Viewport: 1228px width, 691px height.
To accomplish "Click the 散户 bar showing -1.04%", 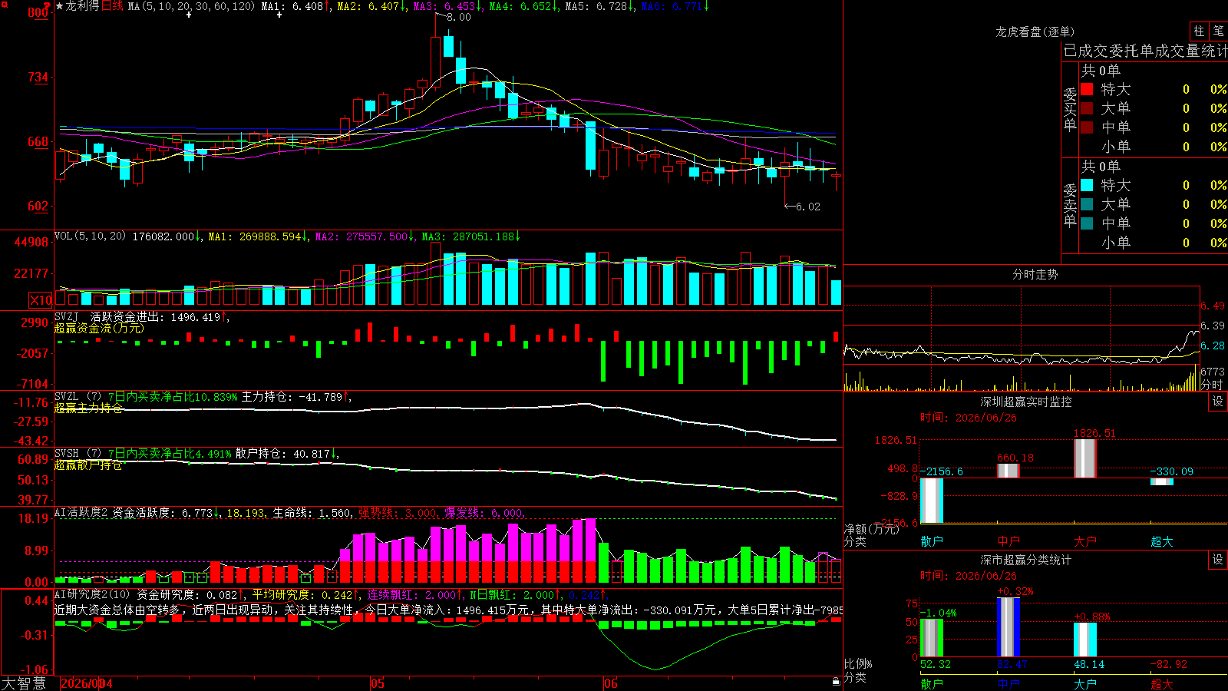I will point(932,638).
